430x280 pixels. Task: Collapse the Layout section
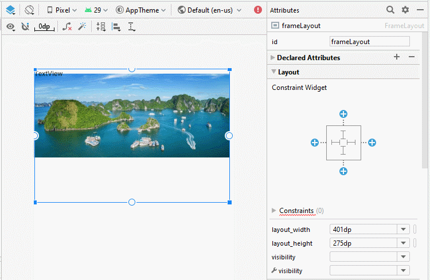[273, 72]
